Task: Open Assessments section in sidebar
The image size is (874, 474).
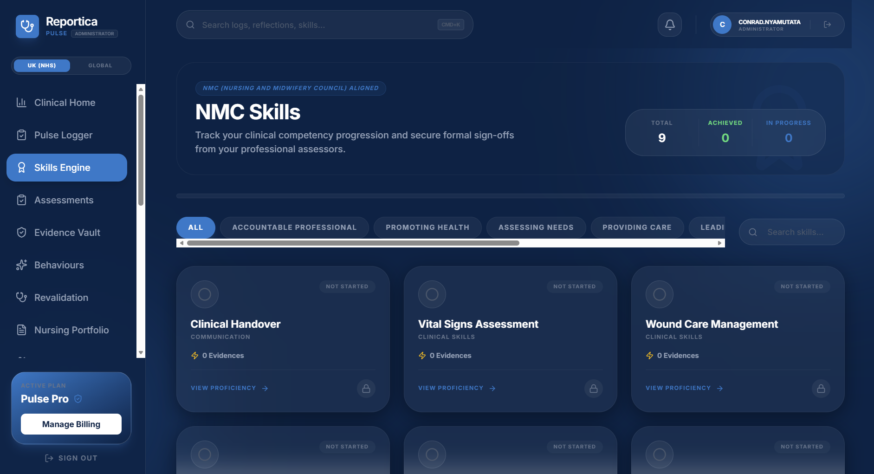Action: (67, 200)
